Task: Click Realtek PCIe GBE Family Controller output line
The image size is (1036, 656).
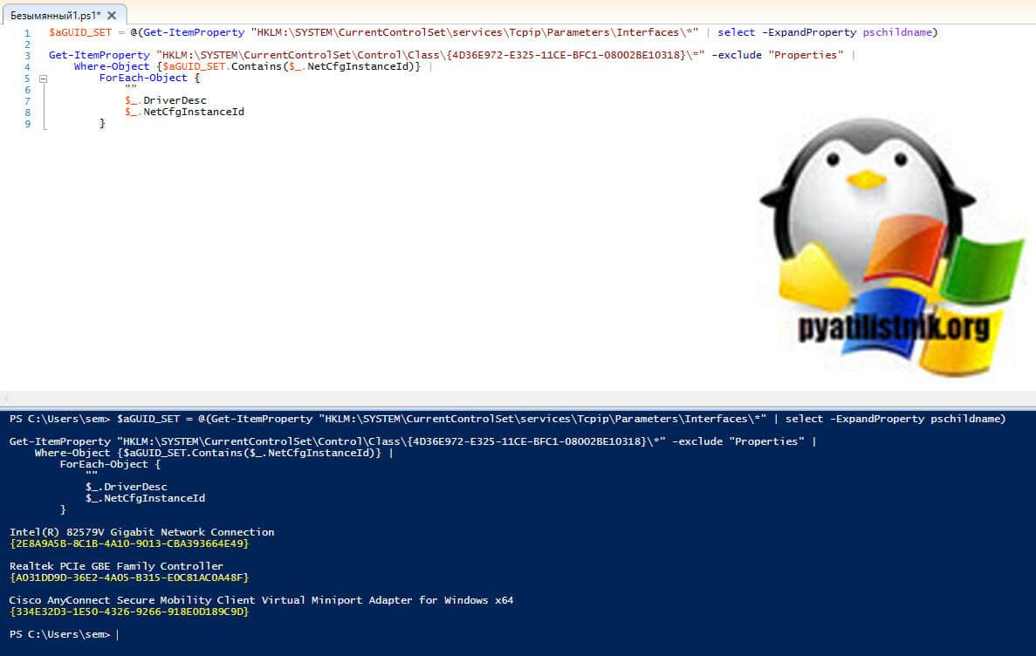Action: [x=116, y=565]
